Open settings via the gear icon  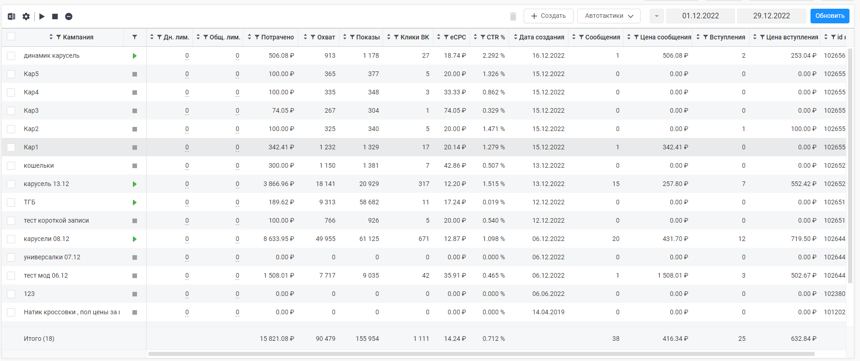point(26,16)
